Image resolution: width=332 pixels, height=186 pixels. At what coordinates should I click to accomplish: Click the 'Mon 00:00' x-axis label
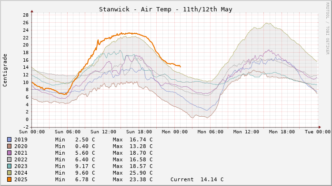(175, 132)
